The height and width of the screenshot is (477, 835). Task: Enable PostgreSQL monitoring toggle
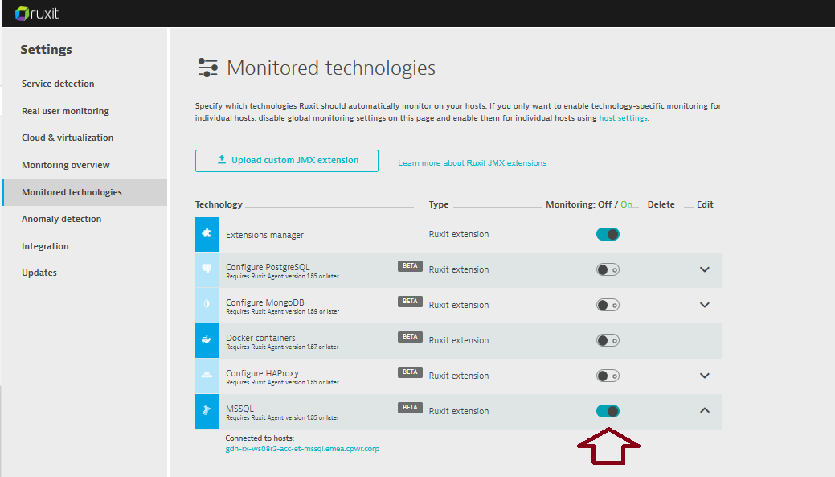608,269
